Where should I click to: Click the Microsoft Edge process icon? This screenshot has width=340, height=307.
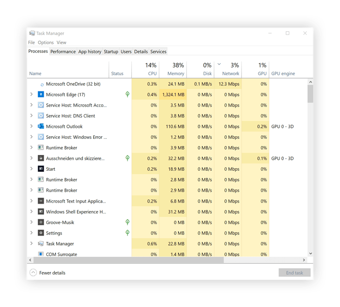click(x=41, y=95)
